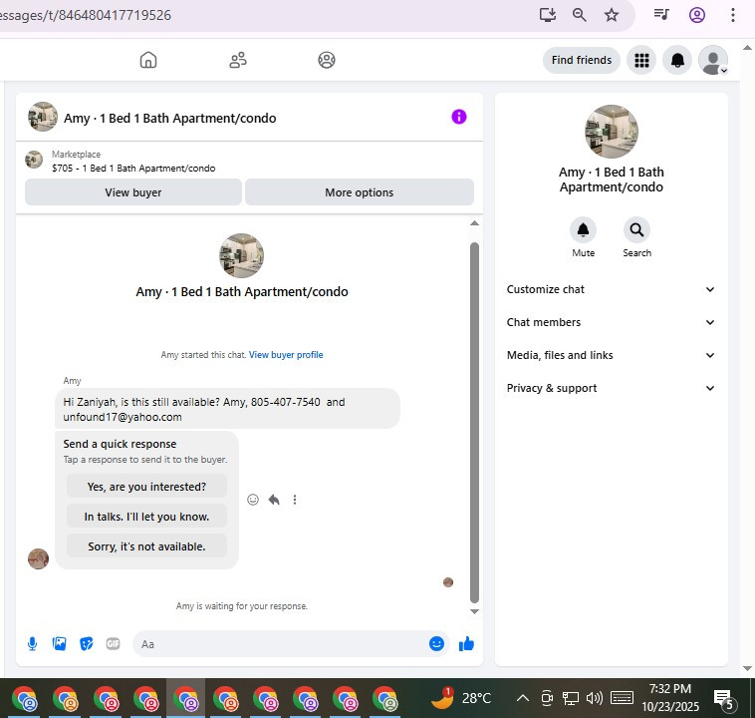Send the quick reply 'Yes, are you interested?'

146,487
